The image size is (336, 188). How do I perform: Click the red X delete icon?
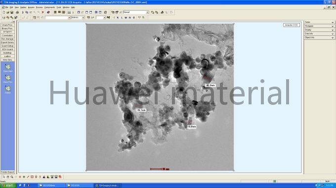pyautogui.click(x=43, y=12)
